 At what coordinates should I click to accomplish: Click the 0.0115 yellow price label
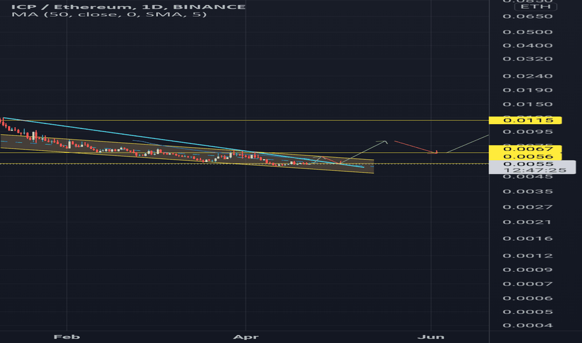pos(525,120)
